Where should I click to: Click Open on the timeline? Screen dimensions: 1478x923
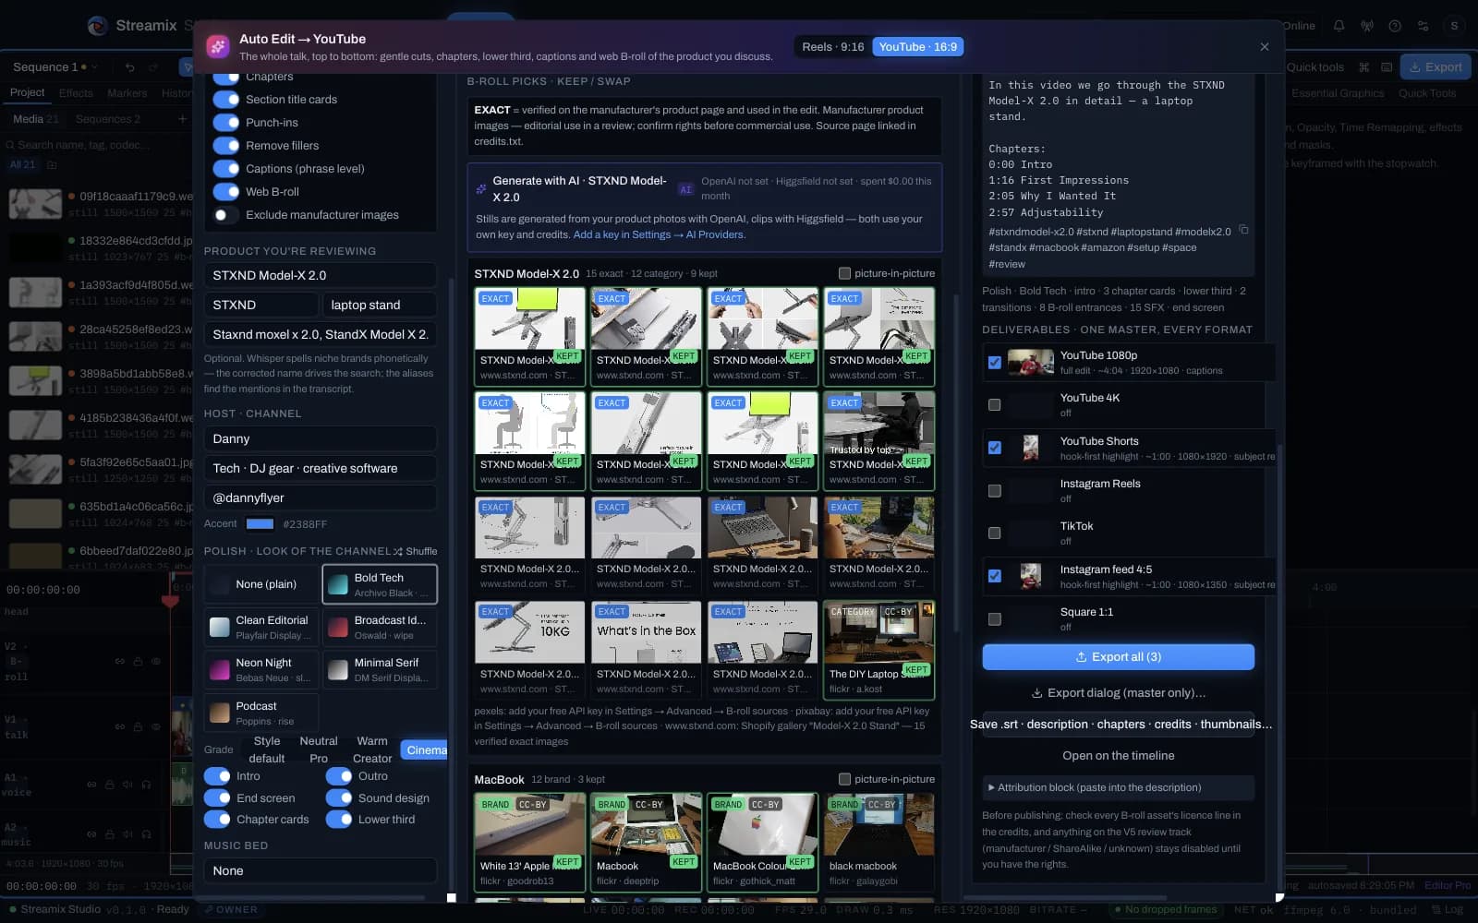[1118, 756]
